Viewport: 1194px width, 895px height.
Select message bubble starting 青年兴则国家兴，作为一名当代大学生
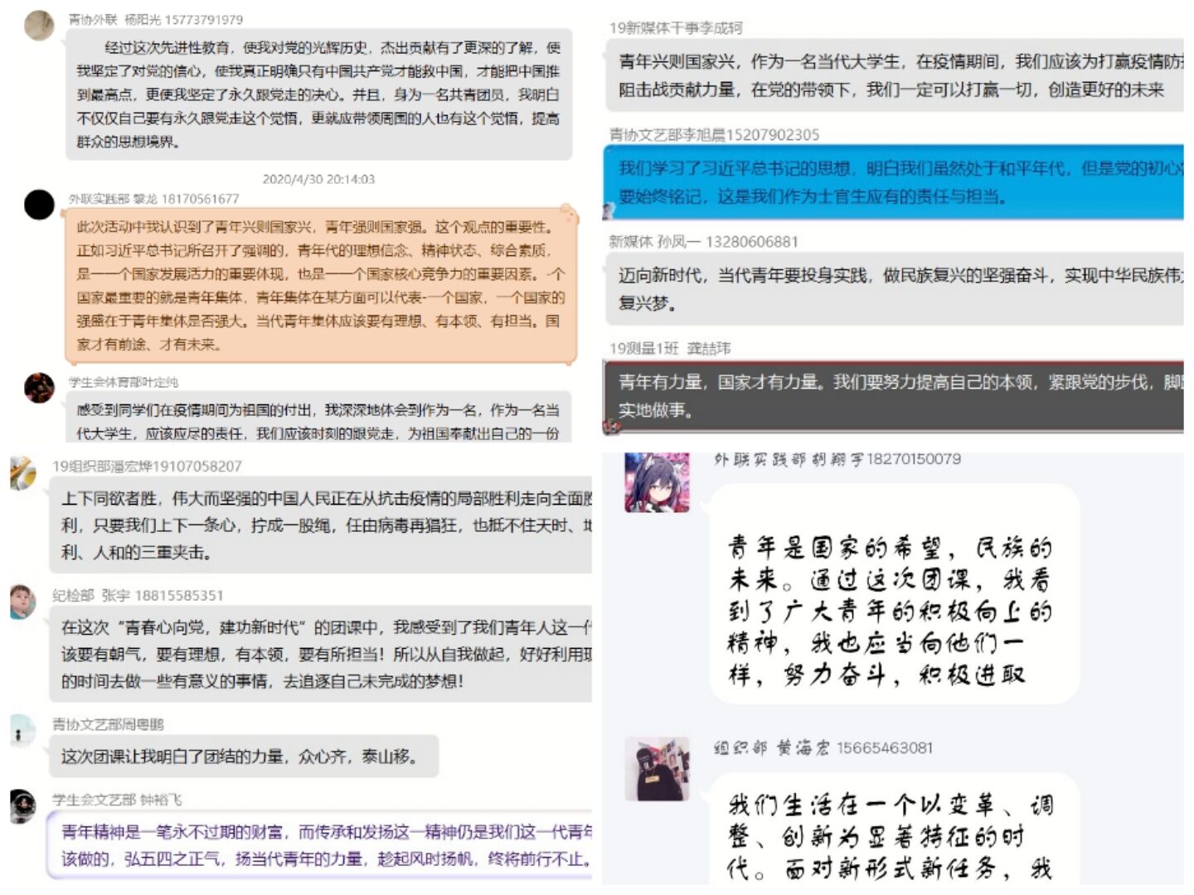(x=895, y=75)
